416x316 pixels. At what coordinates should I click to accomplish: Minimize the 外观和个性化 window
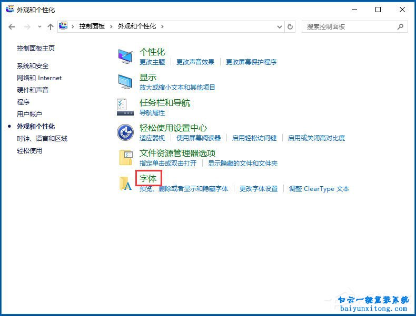coord(354,9)
